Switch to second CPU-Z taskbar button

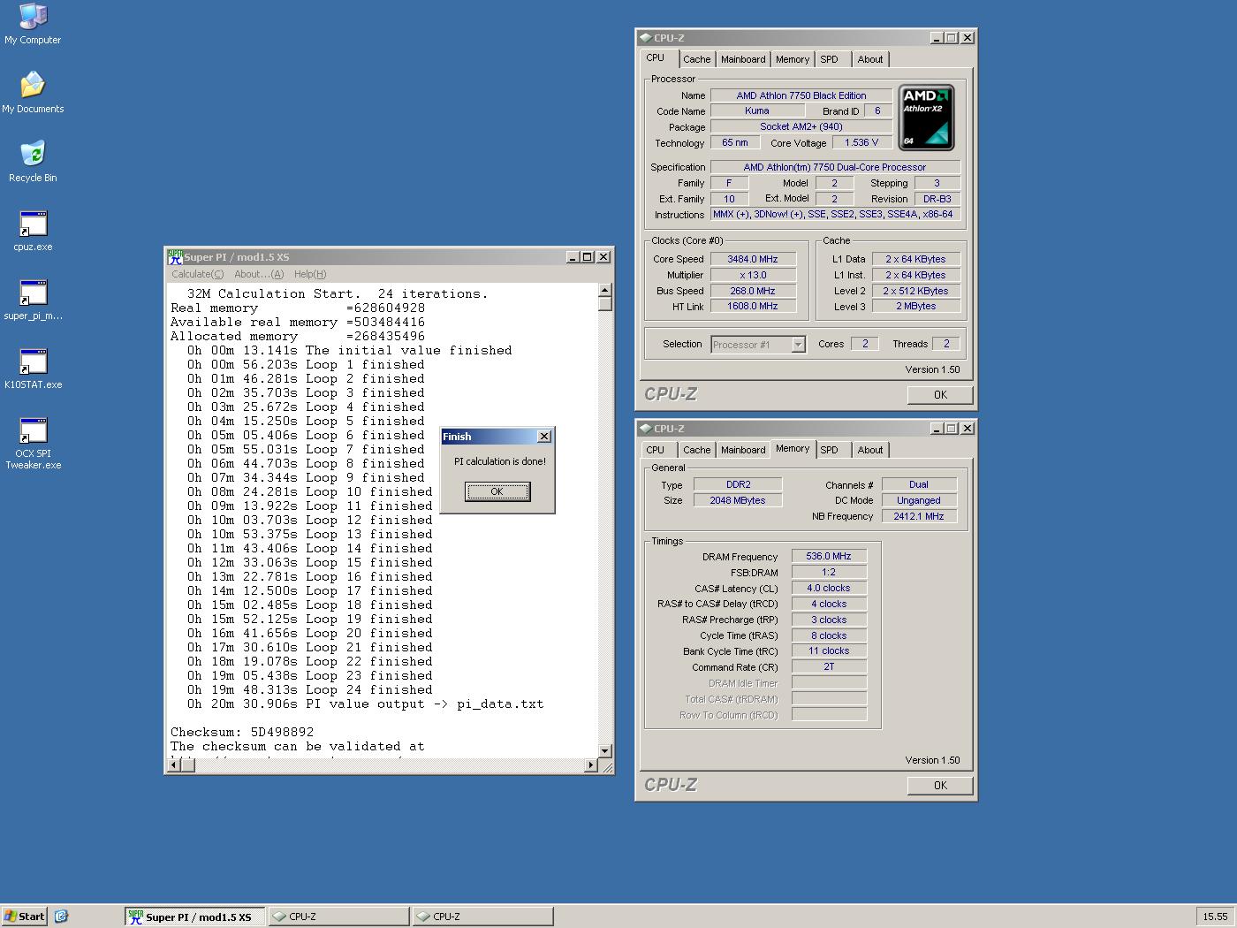483,917
